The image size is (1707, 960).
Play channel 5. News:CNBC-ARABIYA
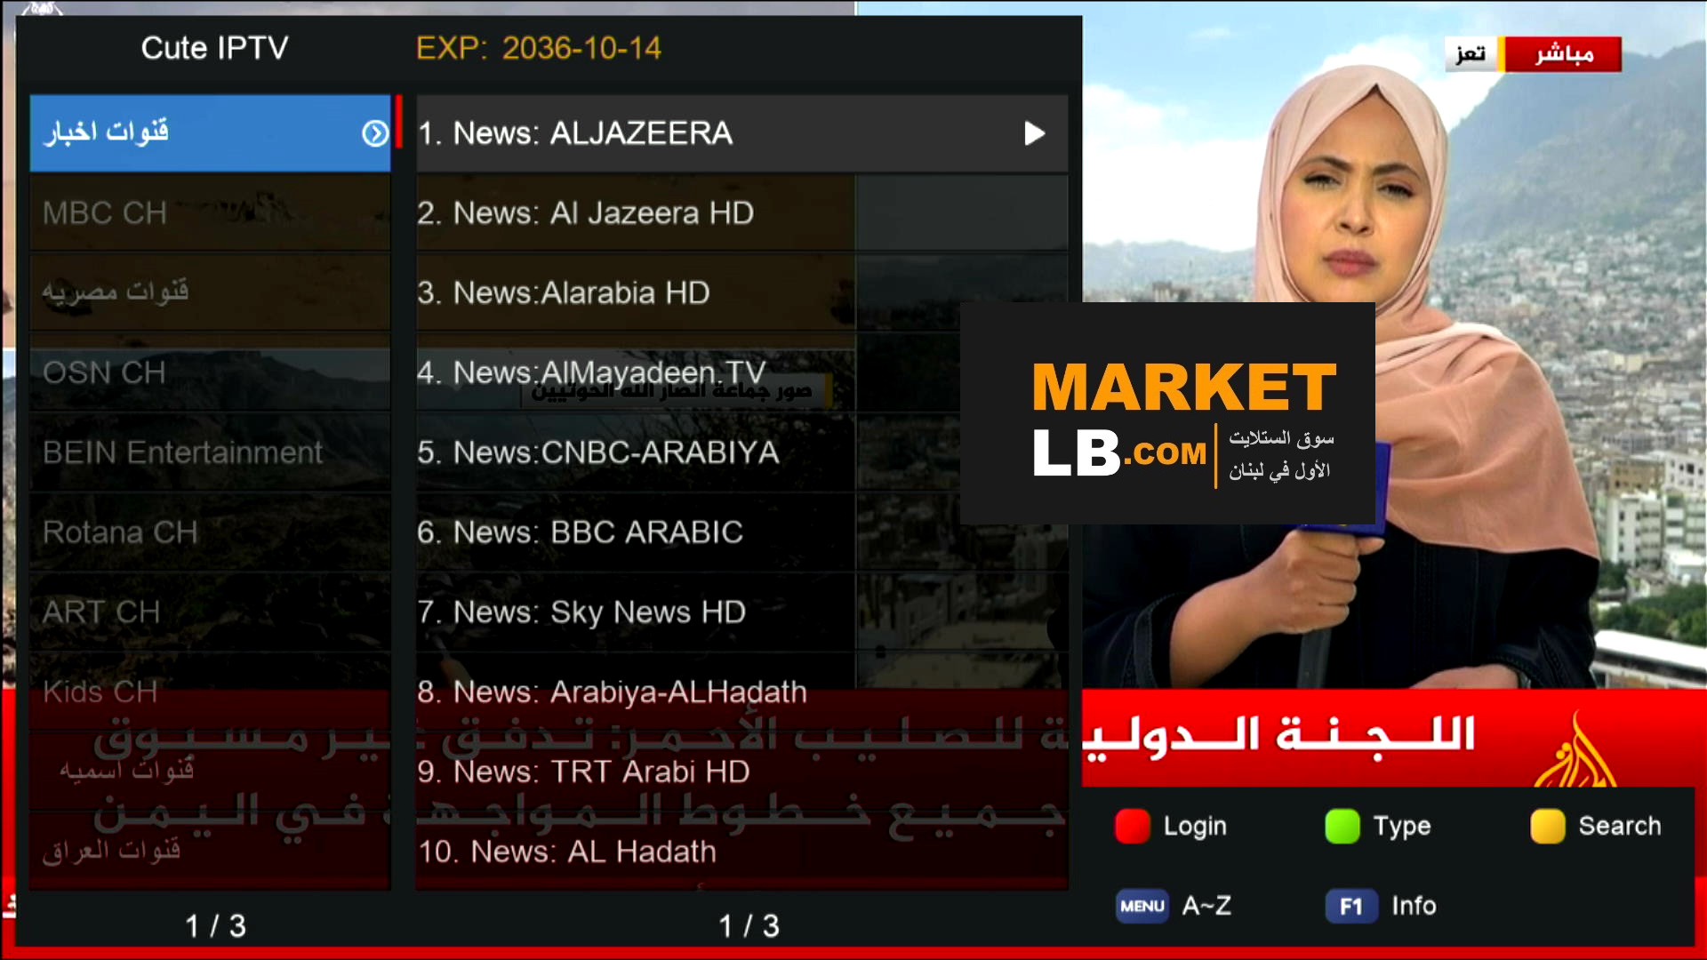click(x=742, y=452)
